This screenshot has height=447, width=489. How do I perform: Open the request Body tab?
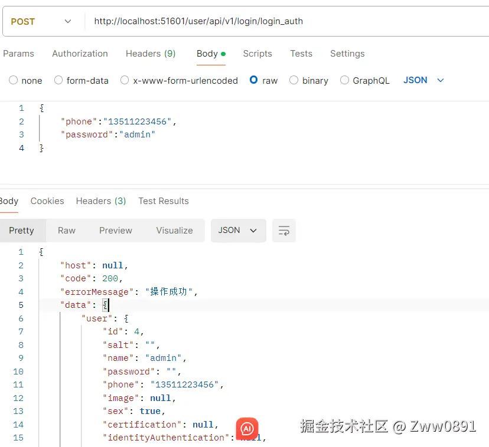[211, 54]
